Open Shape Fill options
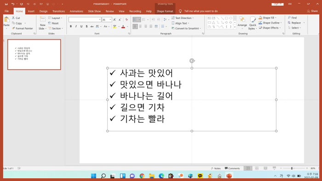Image resolution: width=322 pixels, height=181 pixels. 267,17
